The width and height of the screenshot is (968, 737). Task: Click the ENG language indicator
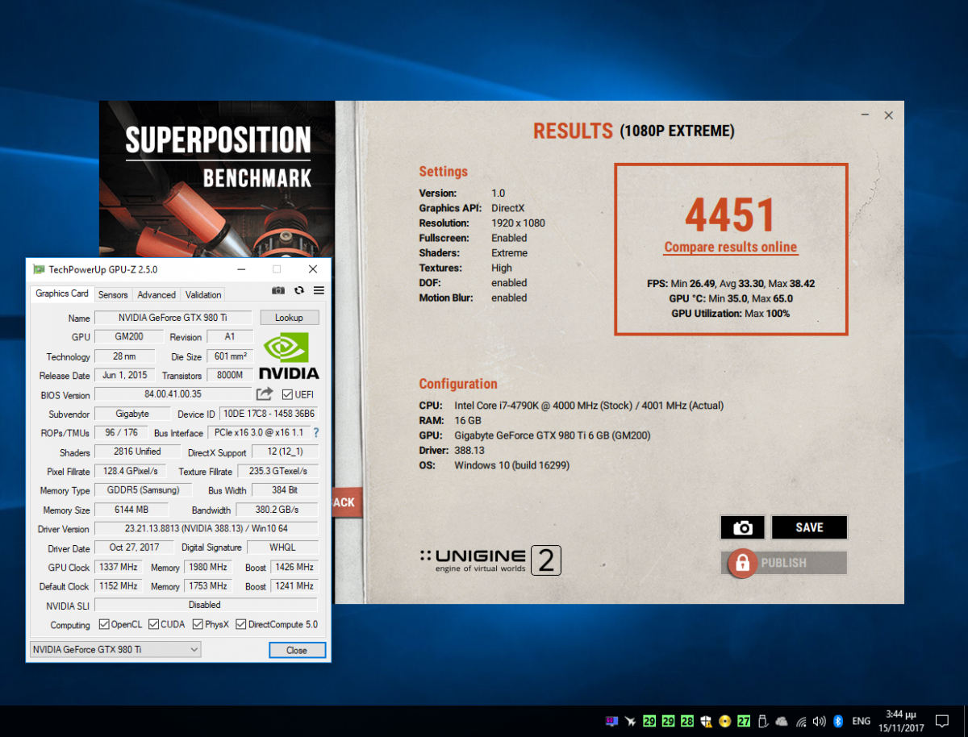[x=862, y=721]
